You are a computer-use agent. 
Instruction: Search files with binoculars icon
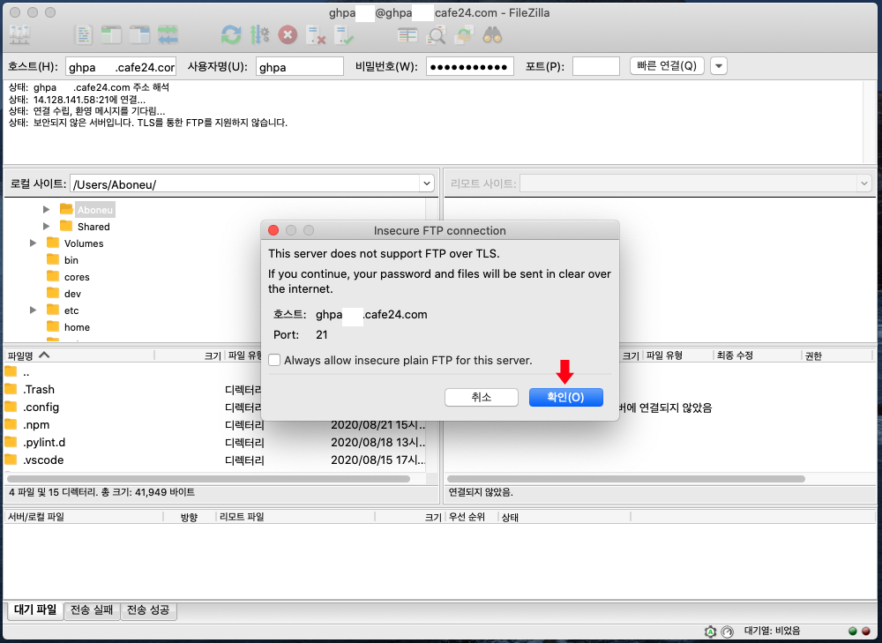(492, 35)
